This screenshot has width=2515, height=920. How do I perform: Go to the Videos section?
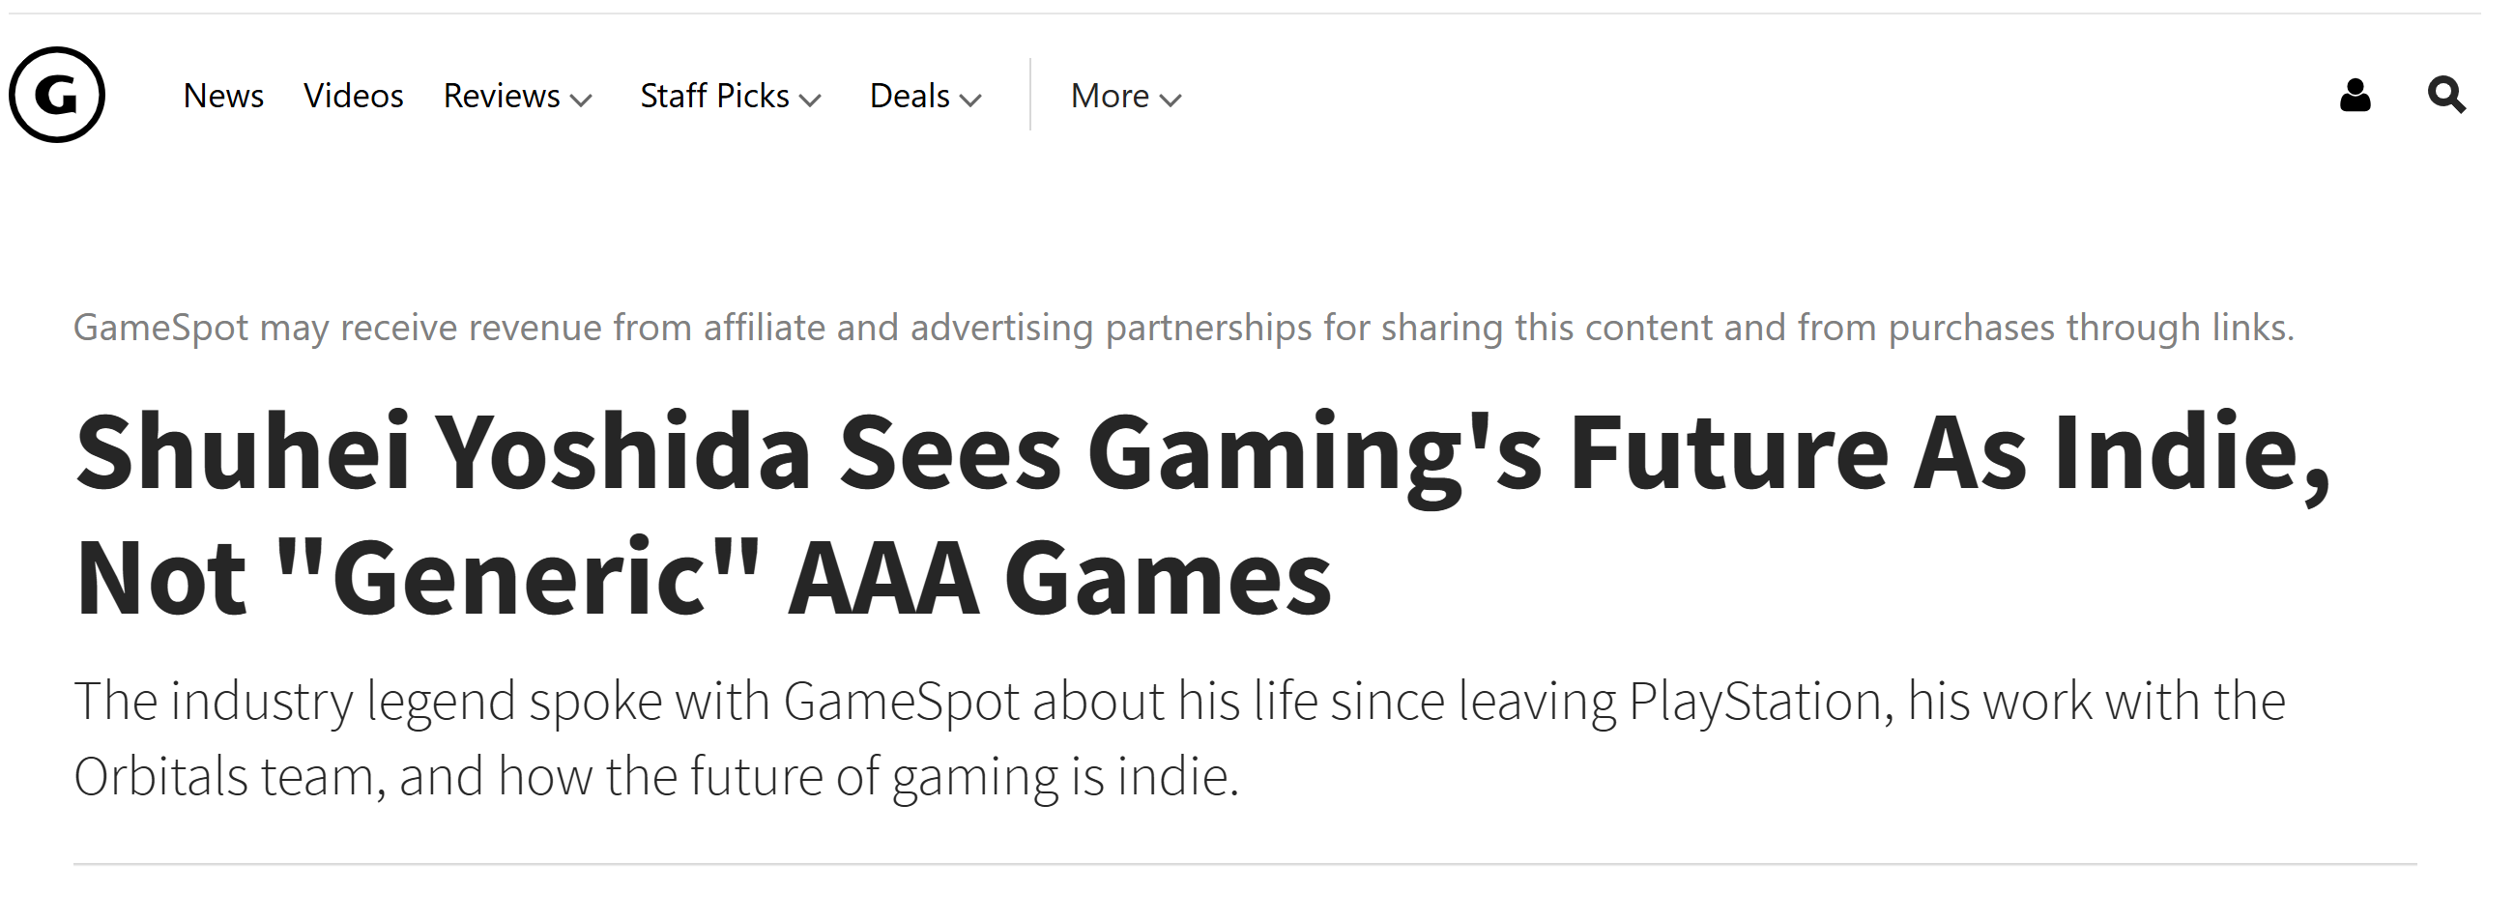[x=353, y=96]
